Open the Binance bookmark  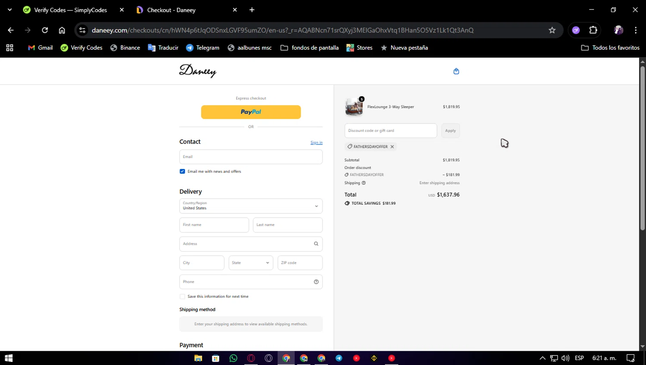pyautogui.click(x=125, y=48)
